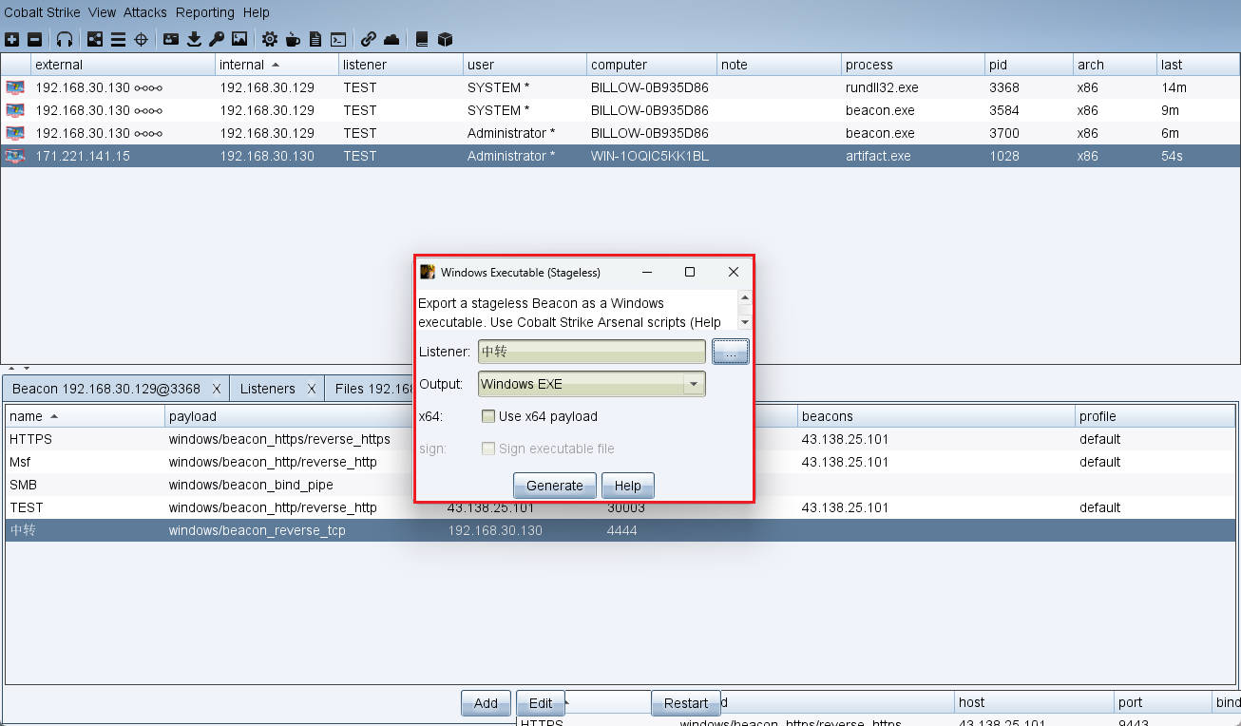
Task: Switch to Beacon 192.168.30.129@3368 tab
Action: pos(106,389)
